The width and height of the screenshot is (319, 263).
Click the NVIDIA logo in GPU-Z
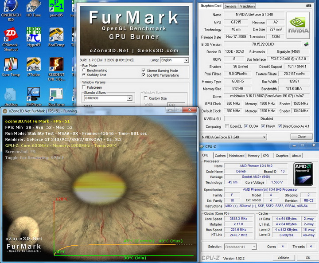click(x=298, y=25)
